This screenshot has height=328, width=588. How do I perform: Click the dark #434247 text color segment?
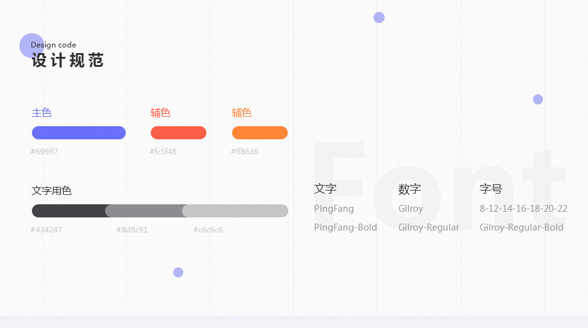click(68, 211)
